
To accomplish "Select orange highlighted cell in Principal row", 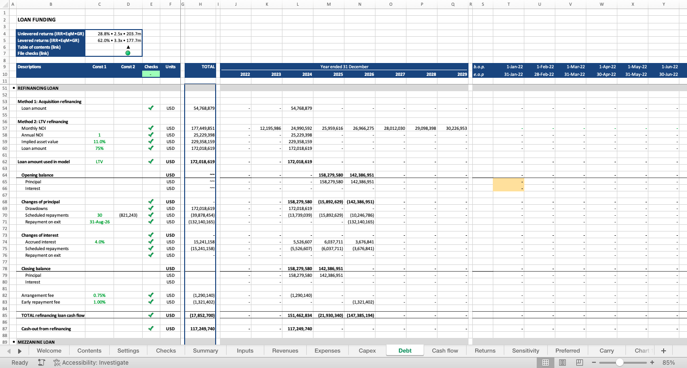I will point(508,182).
